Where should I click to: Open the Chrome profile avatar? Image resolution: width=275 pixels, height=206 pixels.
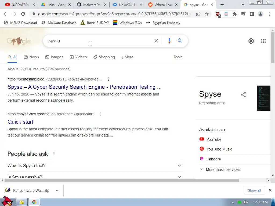click(260, 14)
